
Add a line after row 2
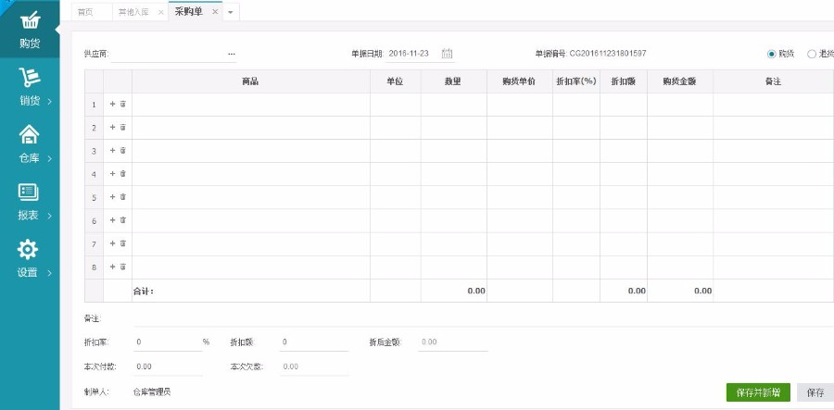[112, 128]
